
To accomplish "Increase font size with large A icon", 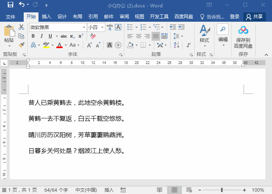I will [89, 45].
